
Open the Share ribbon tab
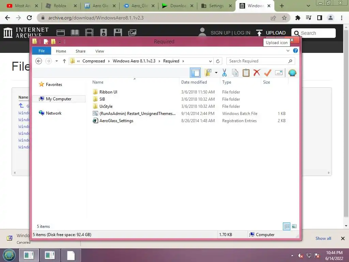pos(80,51)
